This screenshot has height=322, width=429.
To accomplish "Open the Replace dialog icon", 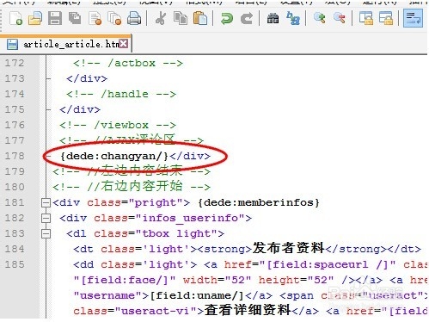I will [293, 18].
